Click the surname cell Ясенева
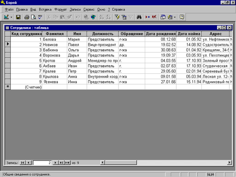Viewport: 236px width, 177px height. tap(55, 82)
